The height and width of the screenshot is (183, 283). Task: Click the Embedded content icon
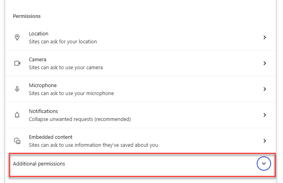coord(17,141)
